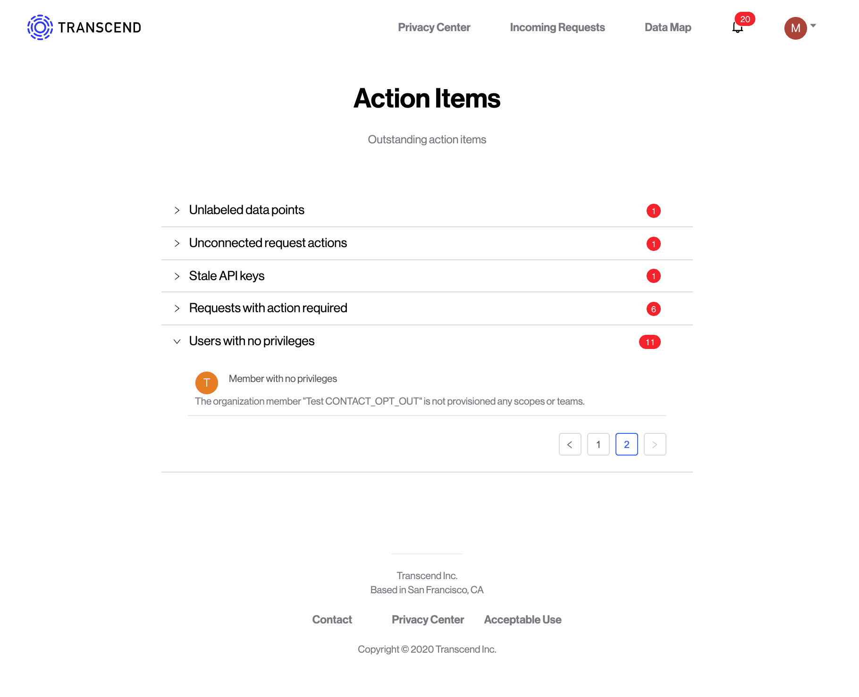Open Privacy Center in top navigation
The image size is (859, 697).
pyautogui.click(x=434, y=27)
